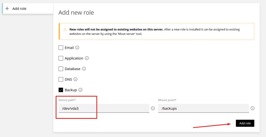Click the warning triangle icon in the notice
Image resolution: width=266 pixels, height=137 pixels.
click(x=65, y=29)
